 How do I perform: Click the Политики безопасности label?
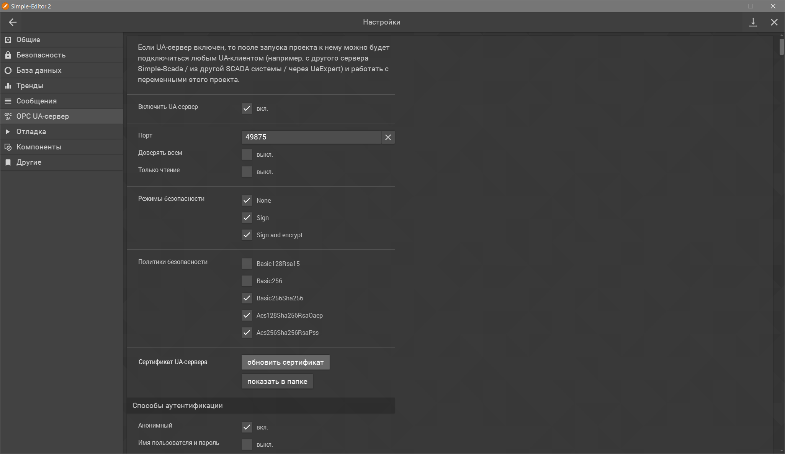click(x=173, y=262)
